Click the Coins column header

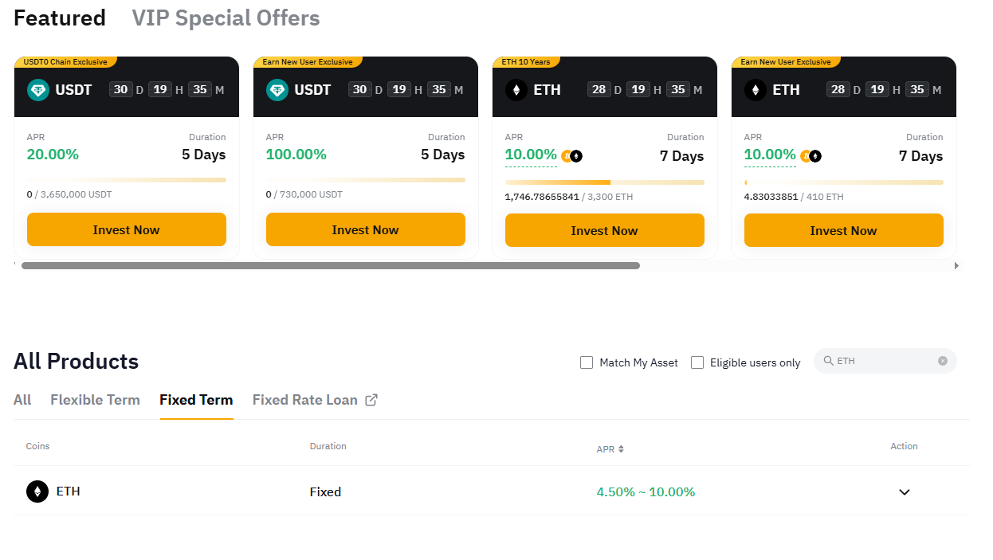coord(37,446)
